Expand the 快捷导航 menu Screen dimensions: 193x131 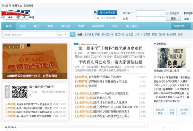coord(181,26)
